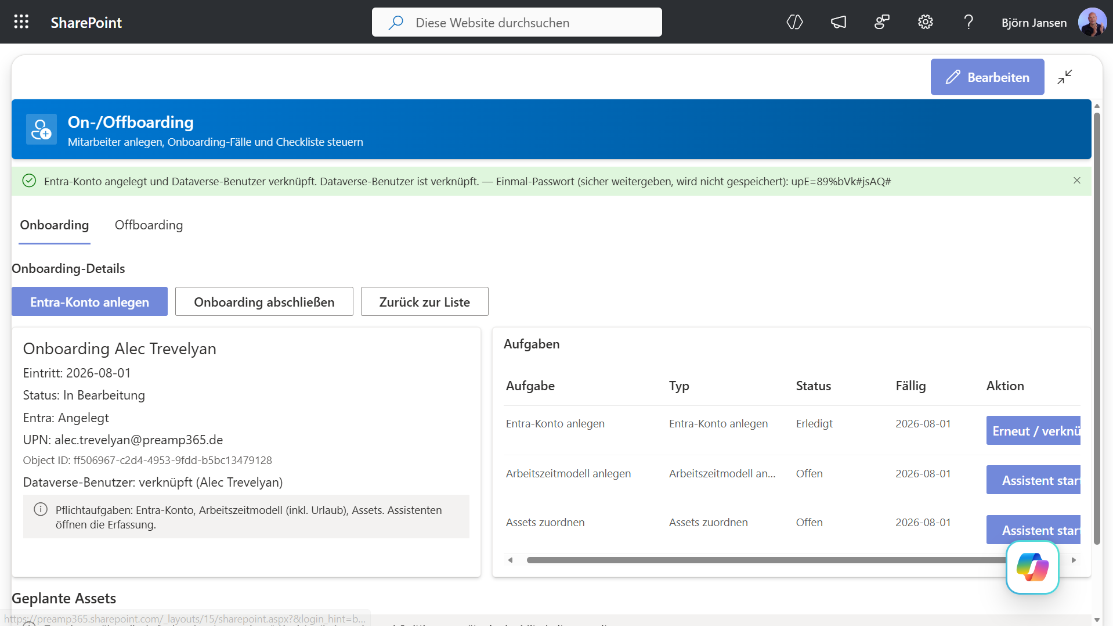The height and width of the screenshot is (626, 1113).
Task: Click 'Assets zuordnen' task name in Aufgabe column
Action: coord(545,522)
